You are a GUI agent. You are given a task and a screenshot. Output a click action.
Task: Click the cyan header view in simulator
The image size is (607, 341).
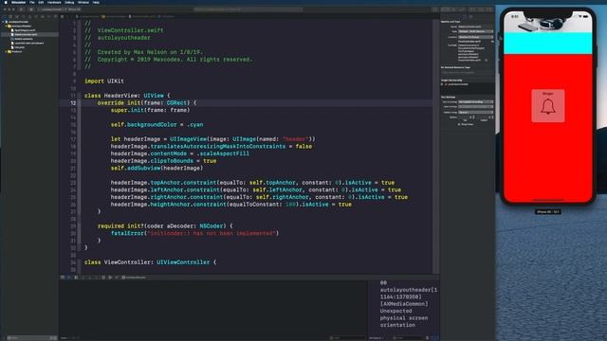pos(548,44)
